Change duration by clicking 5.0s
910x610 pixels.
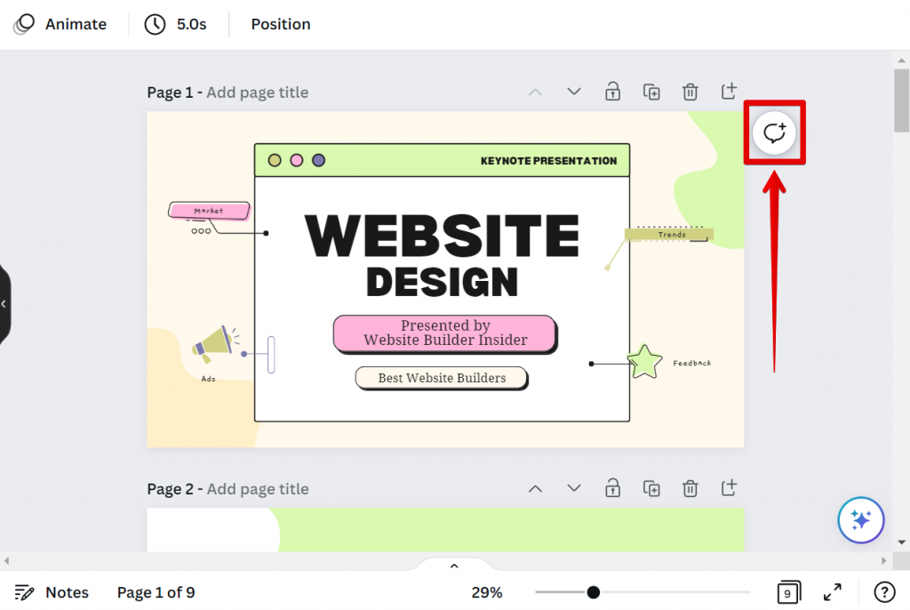[176, 24]
